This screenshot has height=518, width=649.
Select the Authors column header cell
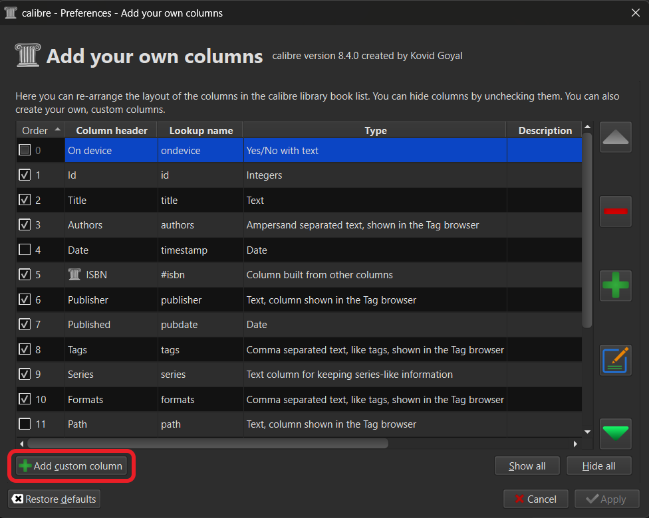click(111, 225)
